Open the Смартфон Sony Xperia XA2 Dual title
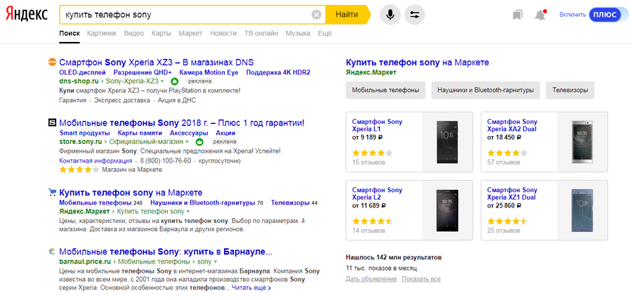This screenshot has height=300, width=632. 513,125
